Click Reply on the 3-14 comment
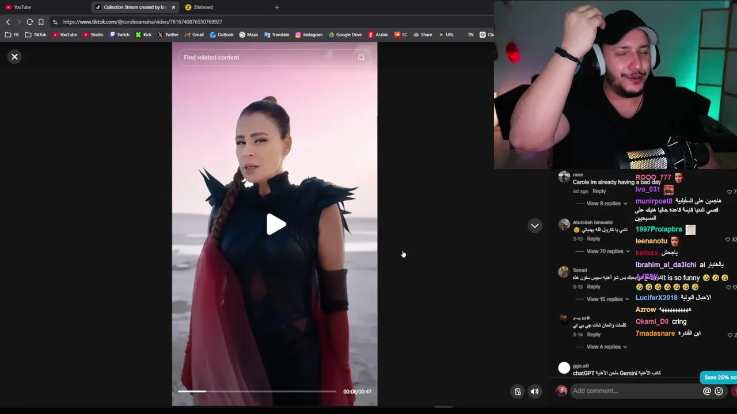The image size is (737, 414). [x=594, y=335]
